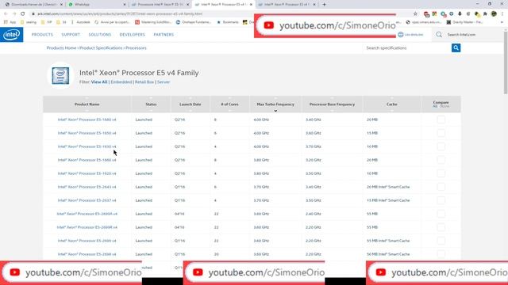Open the Intel Xeon Processor E5-1680 v4 link
The image size is (508, 285).
pos(87,120)
